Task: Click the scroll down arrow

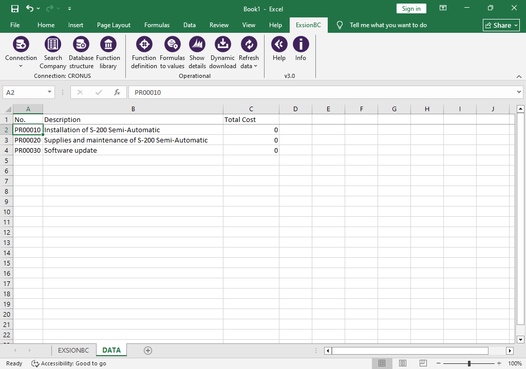Action: (x=521, y=340)
